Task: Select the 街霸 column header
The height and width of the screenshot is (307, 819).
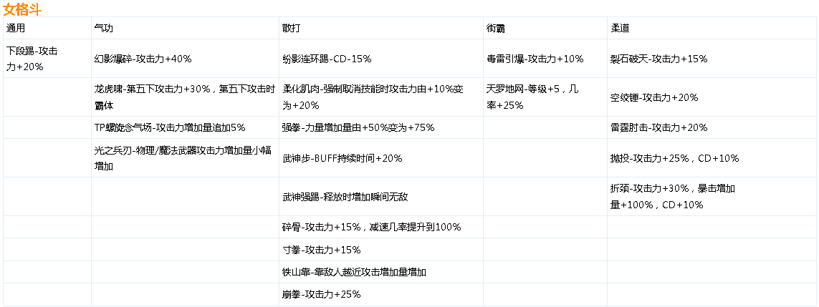Action: [545, 28]
